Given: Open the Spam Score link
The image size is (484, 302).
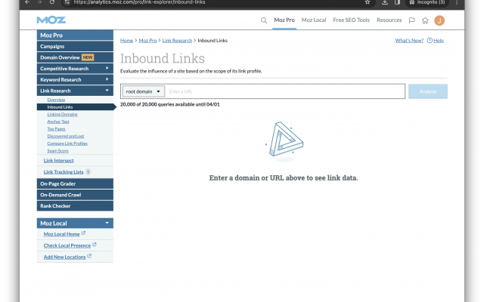Looking at the screenshot, I should 57,151.
